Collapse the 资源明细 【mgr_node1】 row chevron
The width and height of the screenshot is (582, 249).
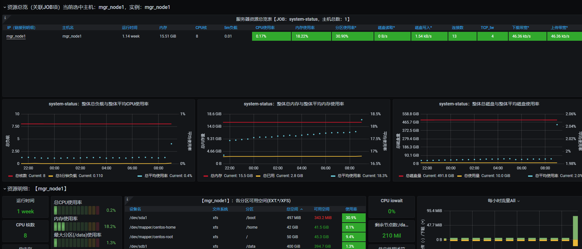4,189
